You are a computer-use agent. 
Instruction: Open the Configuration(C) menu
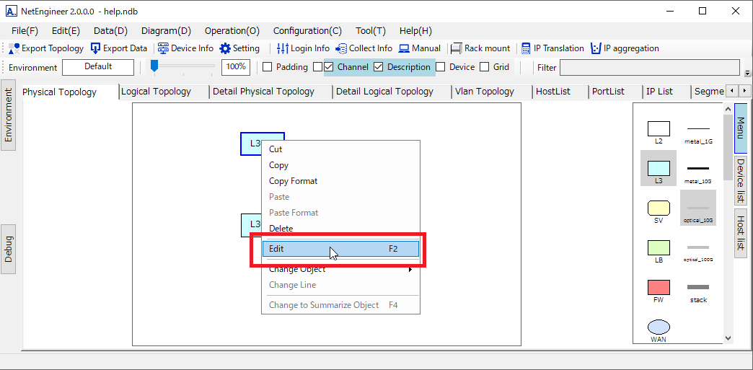pyautogui.click(x=307, y=31)
